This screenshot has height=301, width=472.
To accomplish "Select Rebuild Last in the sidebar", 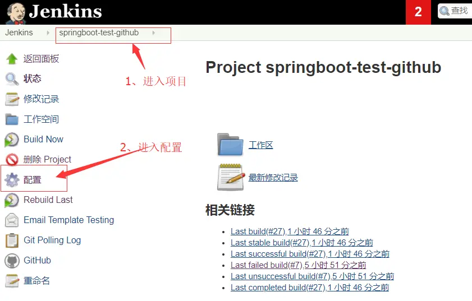I will point(48,200).
